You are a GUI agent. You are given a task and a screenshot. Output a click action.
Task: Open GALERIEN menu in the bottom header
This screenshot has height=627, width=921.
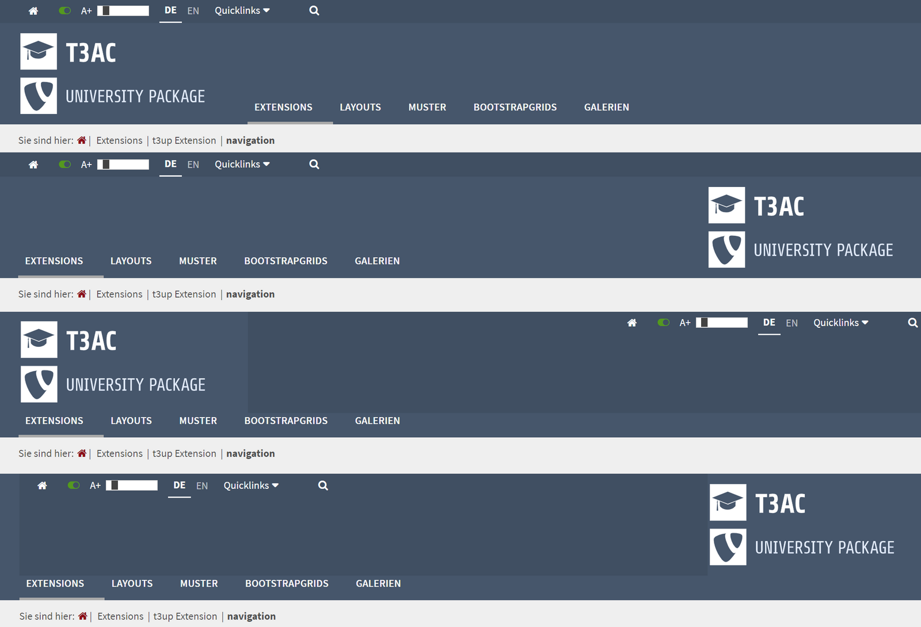pos(378,583)
